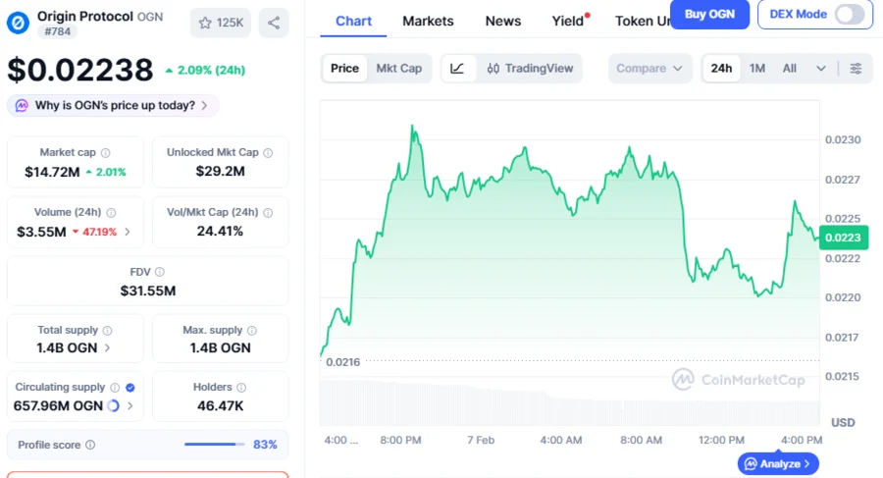Viewport: 883px width, 478px height.
Task: Click the Market cap info icon
Action: (106, 153)
